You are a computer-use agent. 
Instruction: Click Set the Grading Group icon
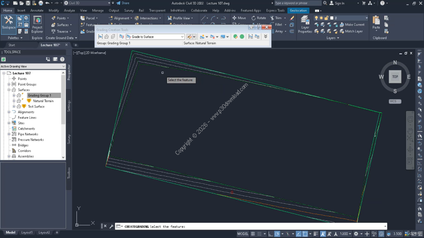[100, 37]
